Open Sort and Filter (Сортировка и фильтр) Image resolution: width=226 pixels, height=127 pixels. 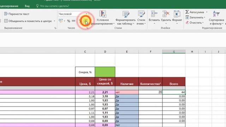click(x=216, y=18)
